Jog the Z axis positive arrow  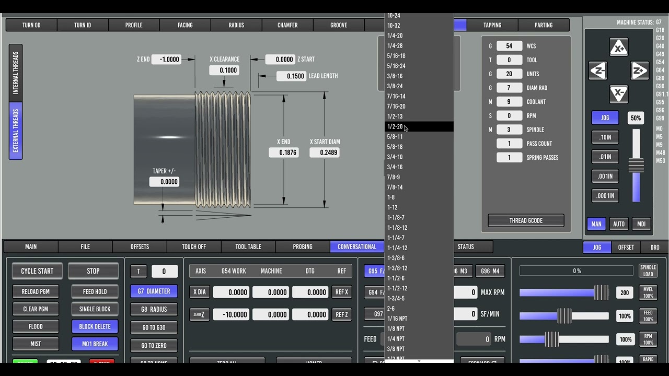(639, 71)
